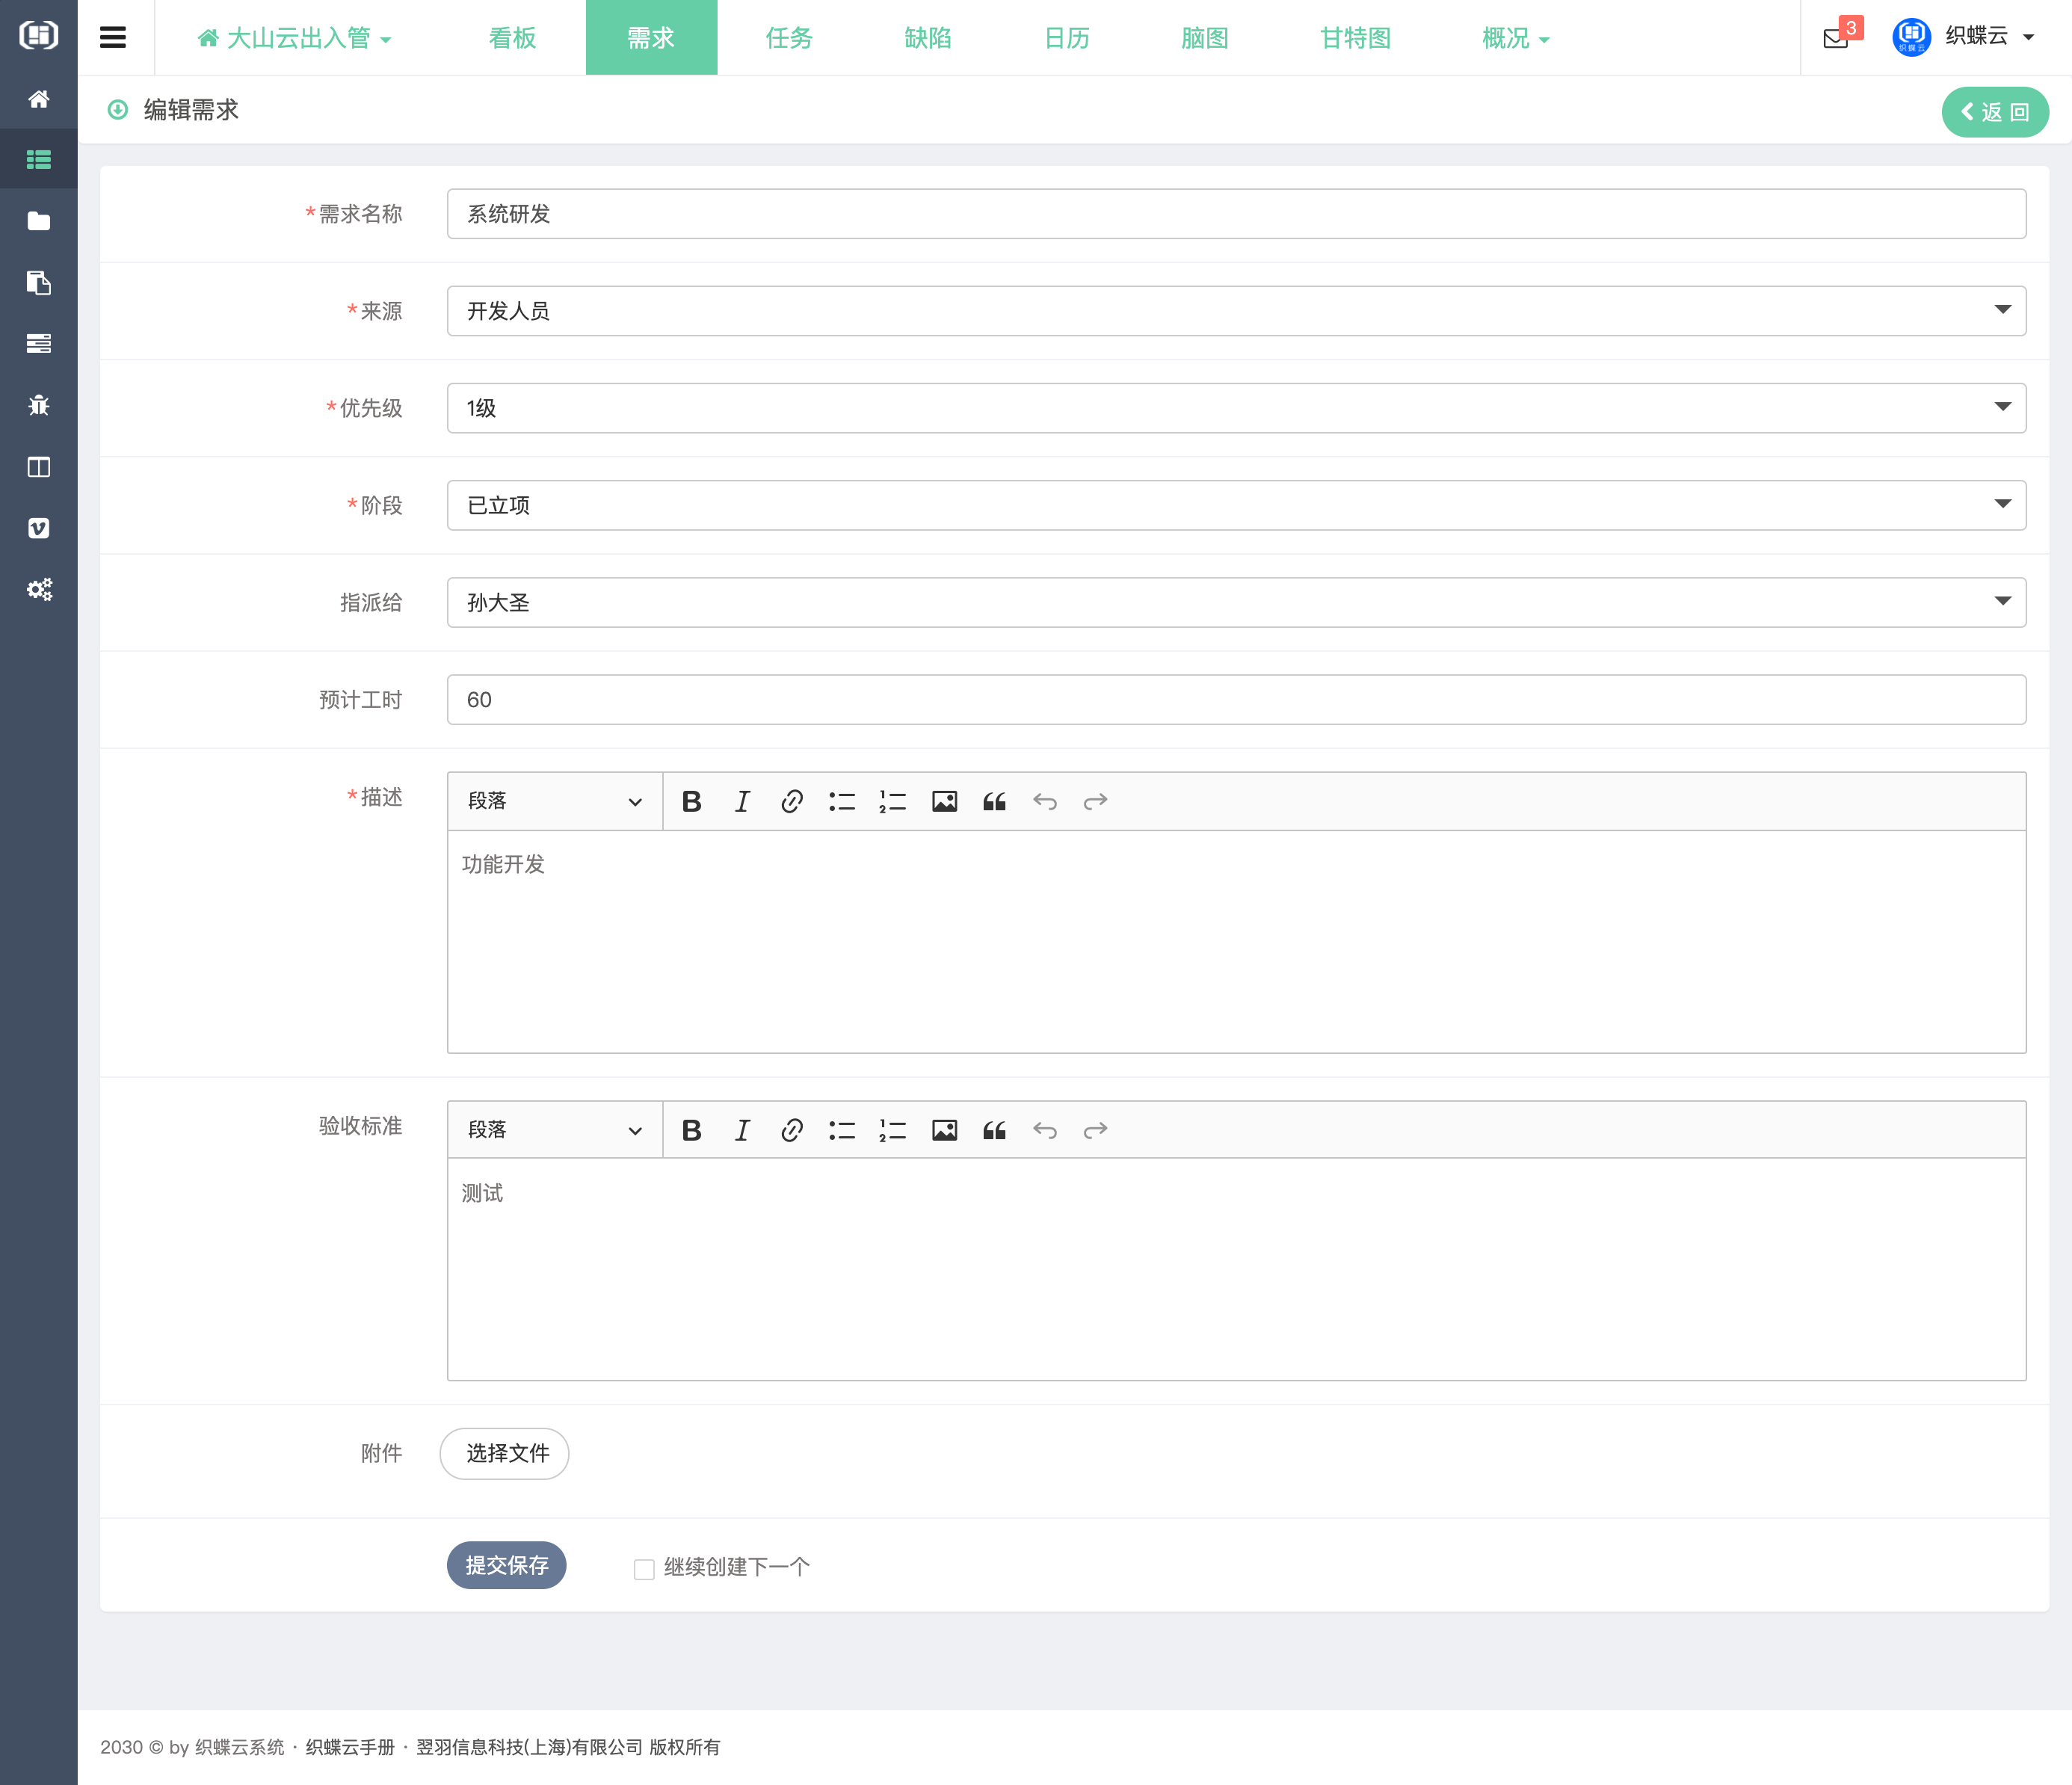Click the folder icon in left sidebar
Viewport: 2072px width, 1785px height.
pyautogui.click(x=39, y=221)
